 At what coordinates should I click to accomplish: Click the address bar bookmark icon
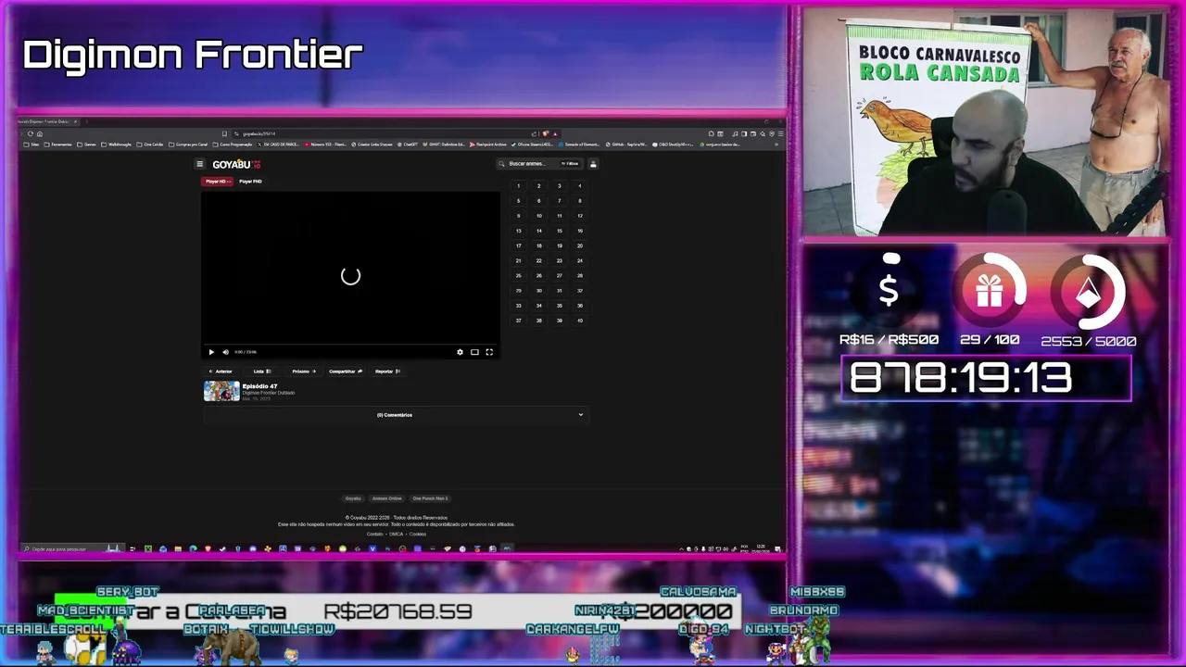point(224,133)
